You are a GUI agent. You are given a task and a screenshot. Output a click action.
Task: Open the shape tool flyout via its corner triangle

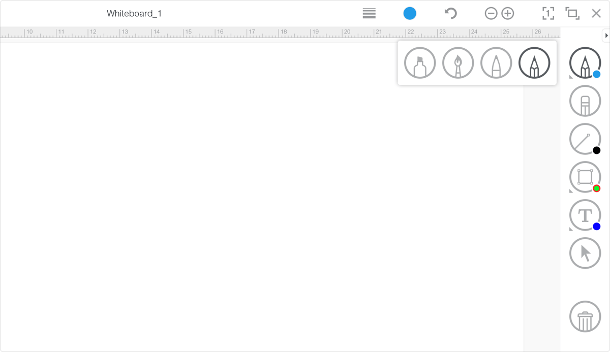[x=571, y=191]
